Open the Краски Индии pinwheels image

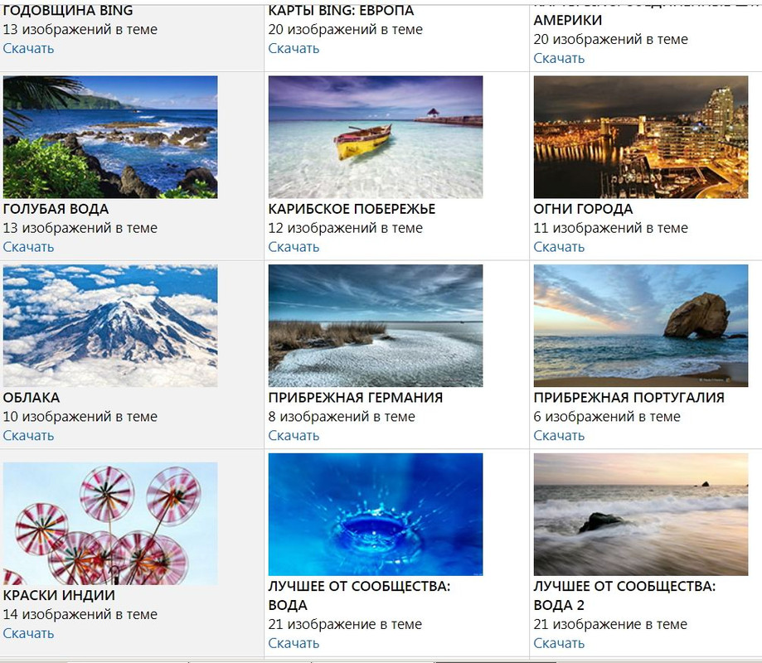[x=110, y=524]
